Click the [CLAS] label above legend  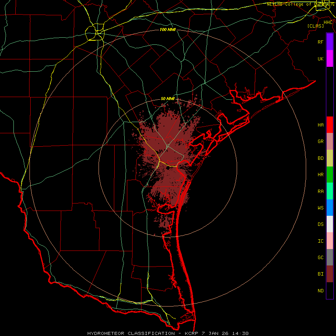(x=315, y=26)
